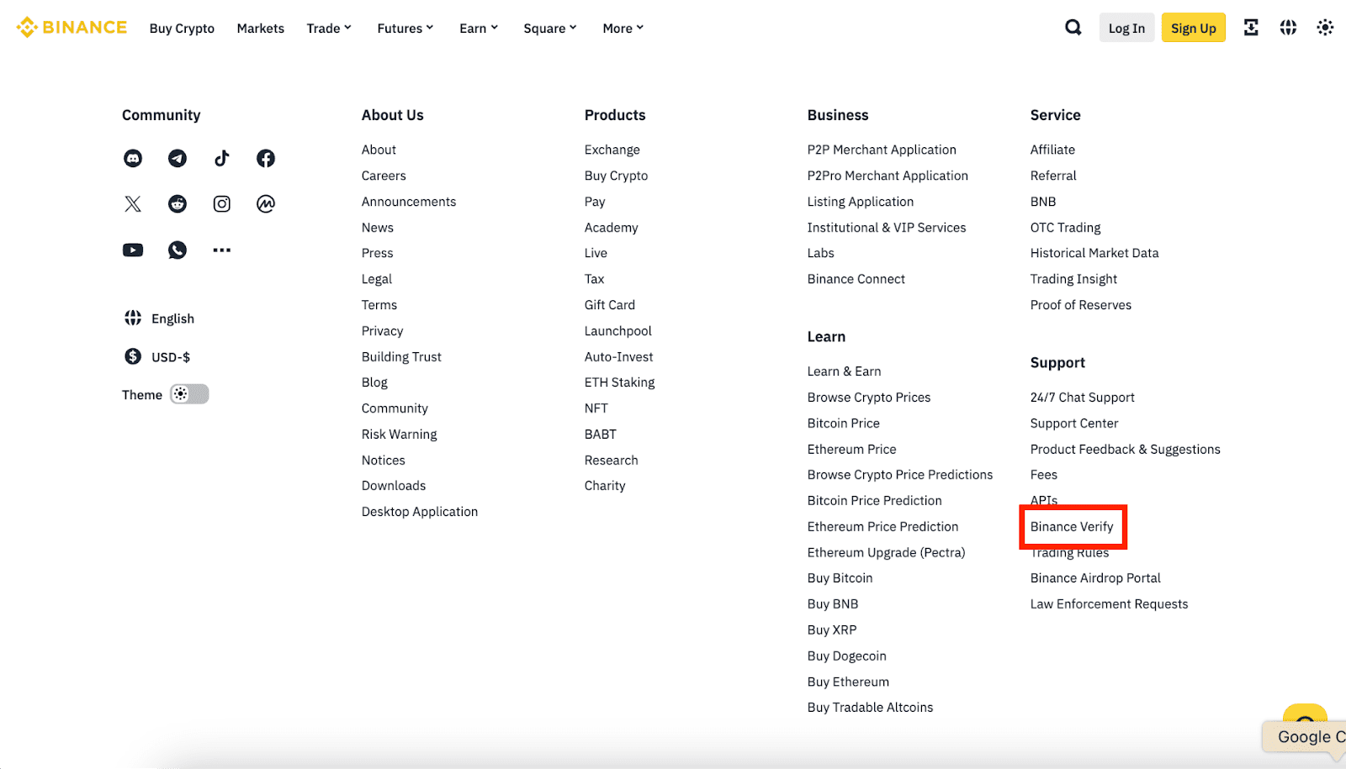Open the Launchpool link

pos(618,331)
